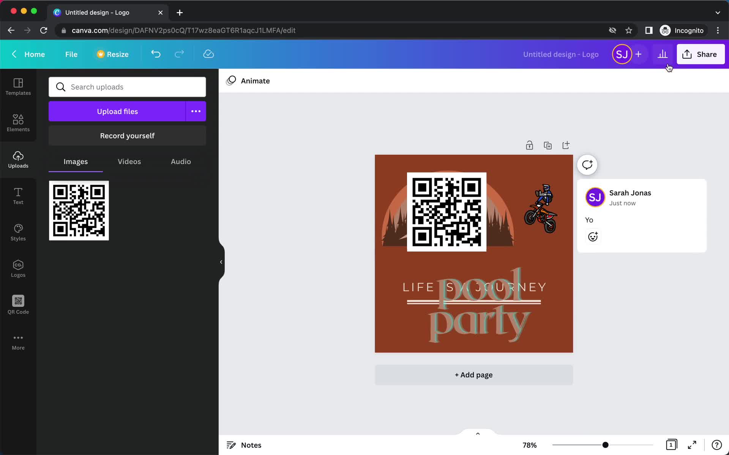Select the Audio tab in uploads
Image resolution: width=729 pixels, height=455 pixels.
tap(181, 162)
